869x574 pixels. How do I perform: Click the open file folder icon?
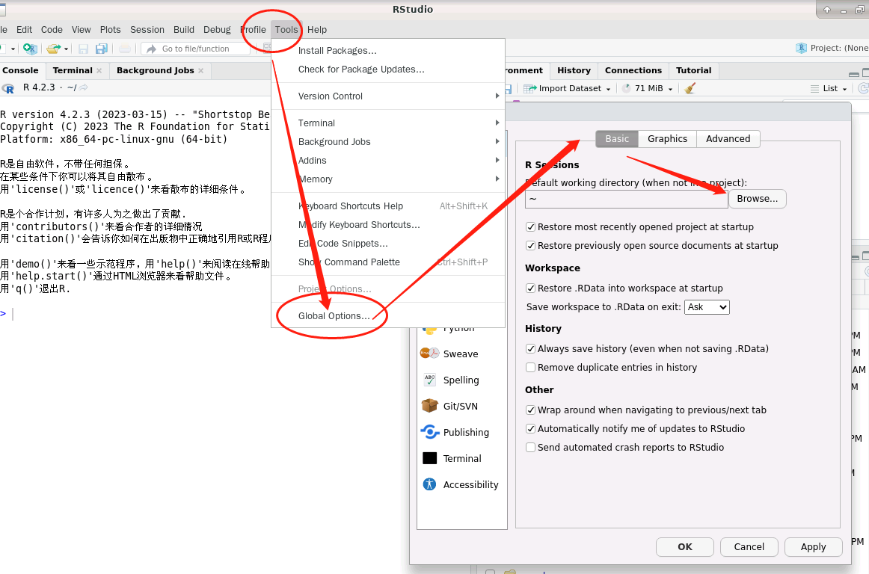coord(53,49)
